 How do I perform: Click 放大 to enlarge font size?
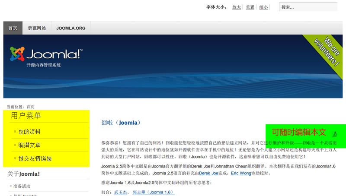[236, 7]
